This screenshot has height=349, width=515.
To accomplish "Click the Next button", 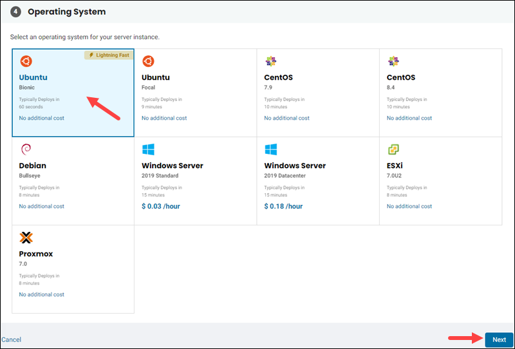I will click(499, 340).
